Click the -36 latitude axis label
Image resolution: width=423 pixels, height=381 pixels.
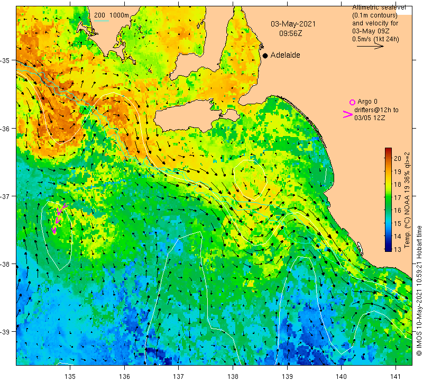point(5,128)
